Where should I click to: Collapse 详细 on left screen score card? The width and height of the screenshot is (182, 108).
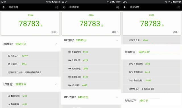55,32
